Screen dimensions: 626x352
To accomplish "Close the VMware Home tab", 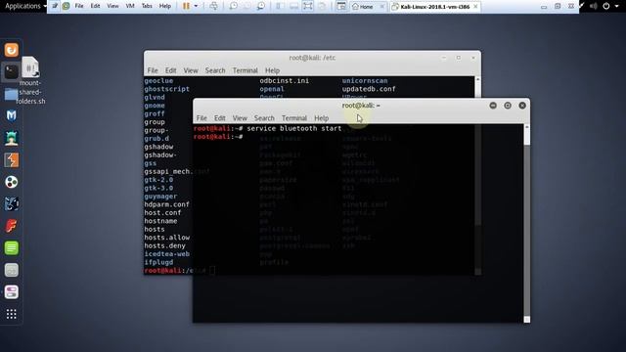I will point(381,7).
